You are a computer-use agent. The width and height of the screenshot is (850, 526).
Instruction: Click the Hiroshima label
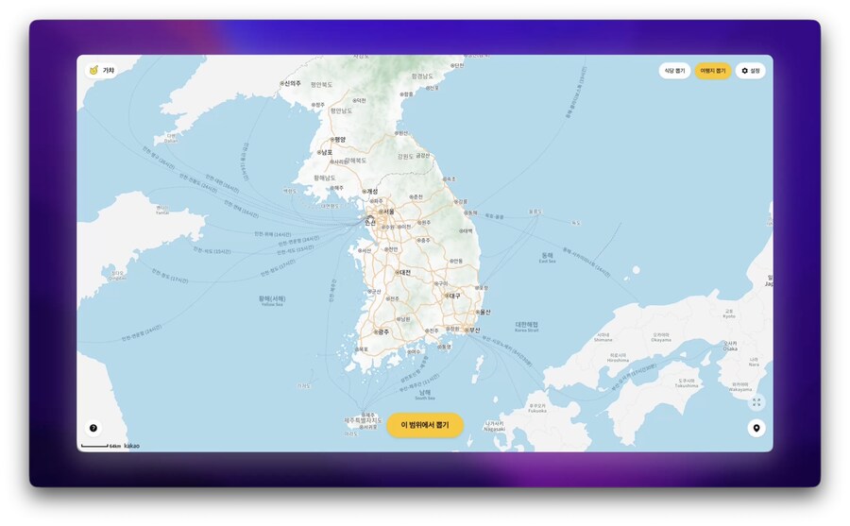618,360
